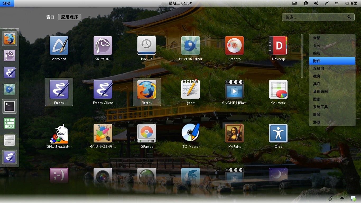The width and height of the screenshot is (361, 203).
Task: Select the 互联网 category
Action: coord(332,68)
